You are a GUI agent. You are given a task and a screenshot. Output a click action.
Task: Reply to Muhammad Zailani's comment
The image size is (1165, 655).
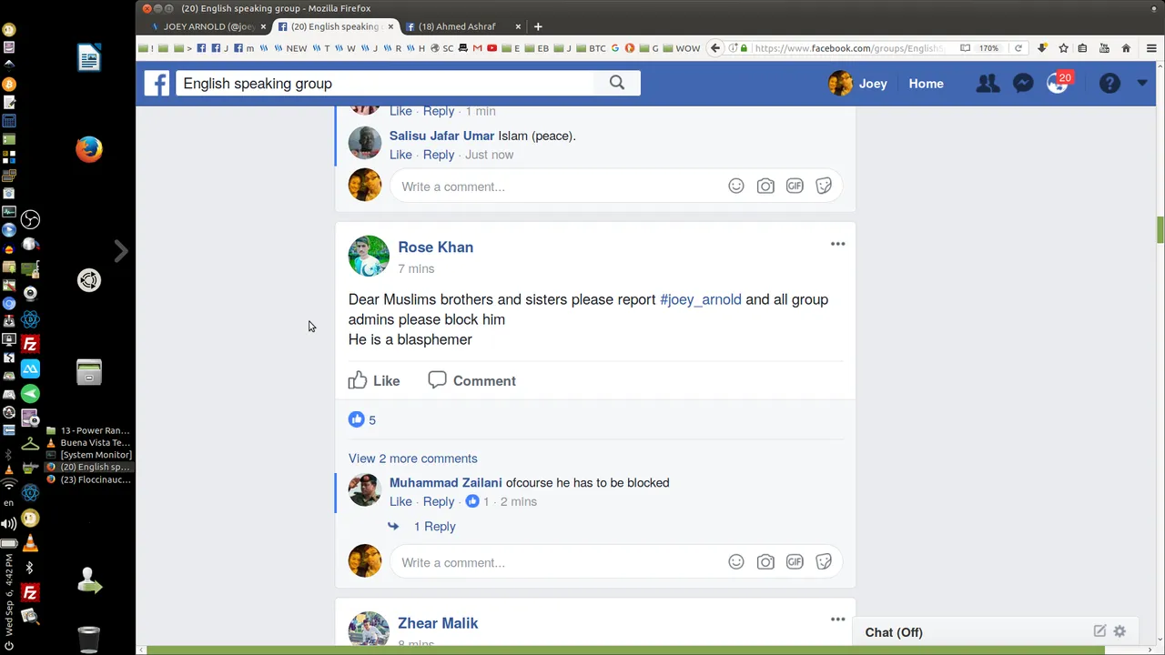[x=439, y=501]
